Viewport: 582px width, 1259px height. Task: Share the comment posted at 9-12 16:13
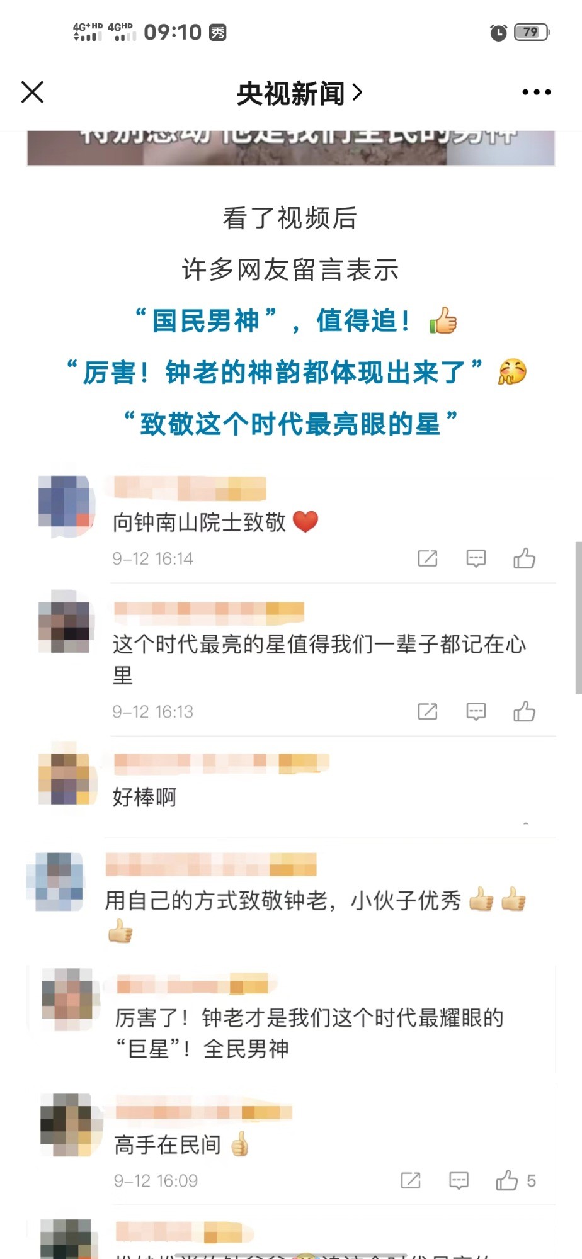tap(427, 711)
